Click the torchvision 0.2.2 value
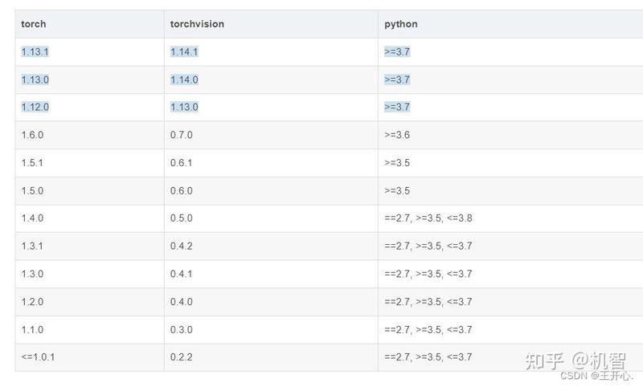The height and width of the screenshot is (387, 643). point(182,357)
